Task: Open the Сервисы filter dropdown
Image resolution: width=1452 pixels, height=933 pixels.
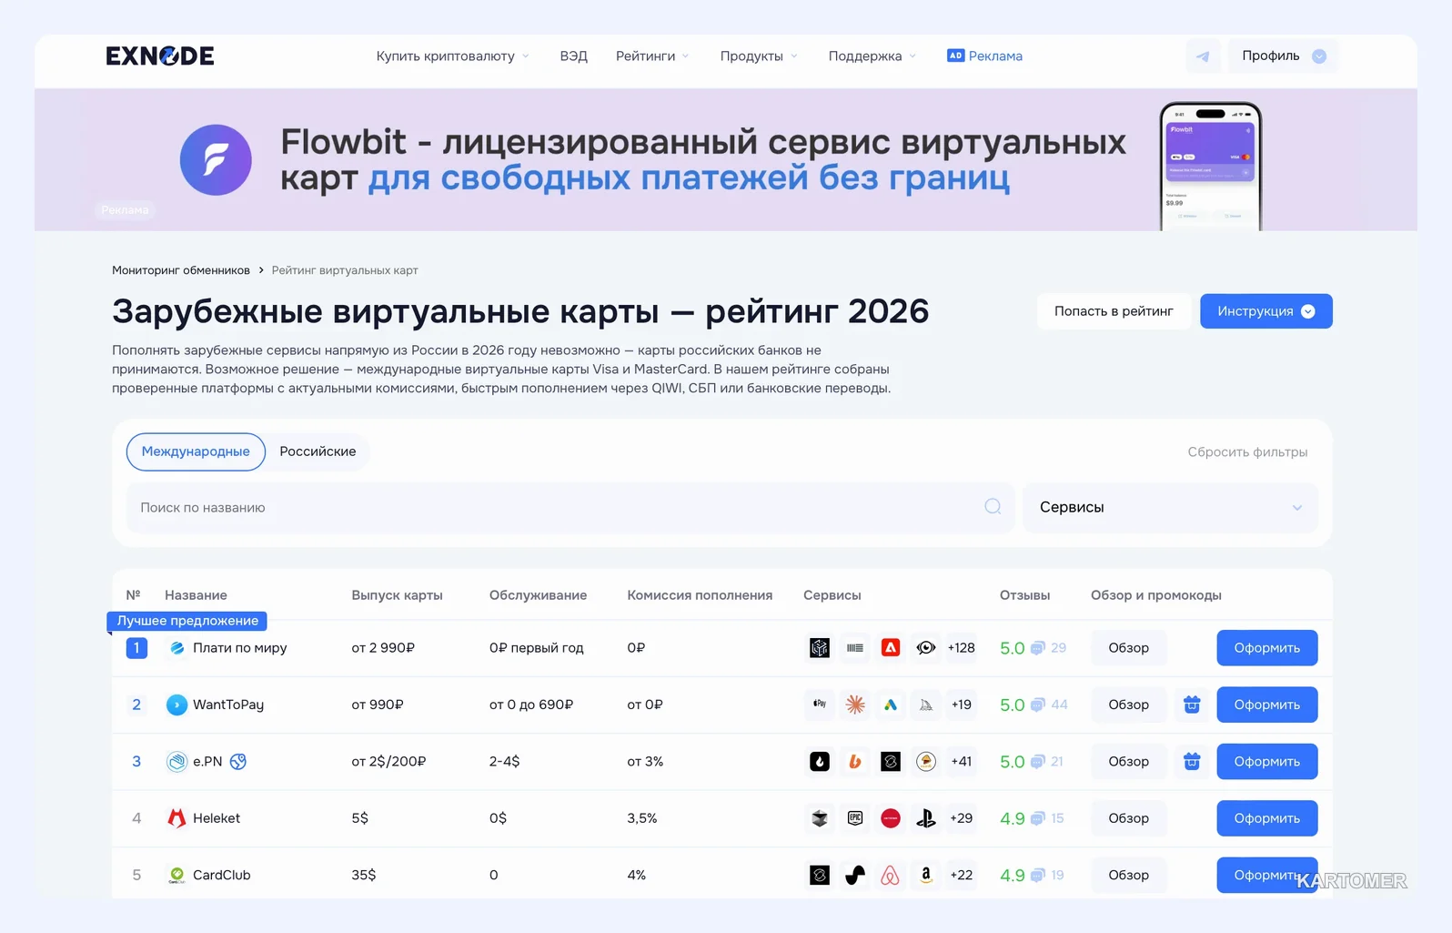Action: 1171,507
